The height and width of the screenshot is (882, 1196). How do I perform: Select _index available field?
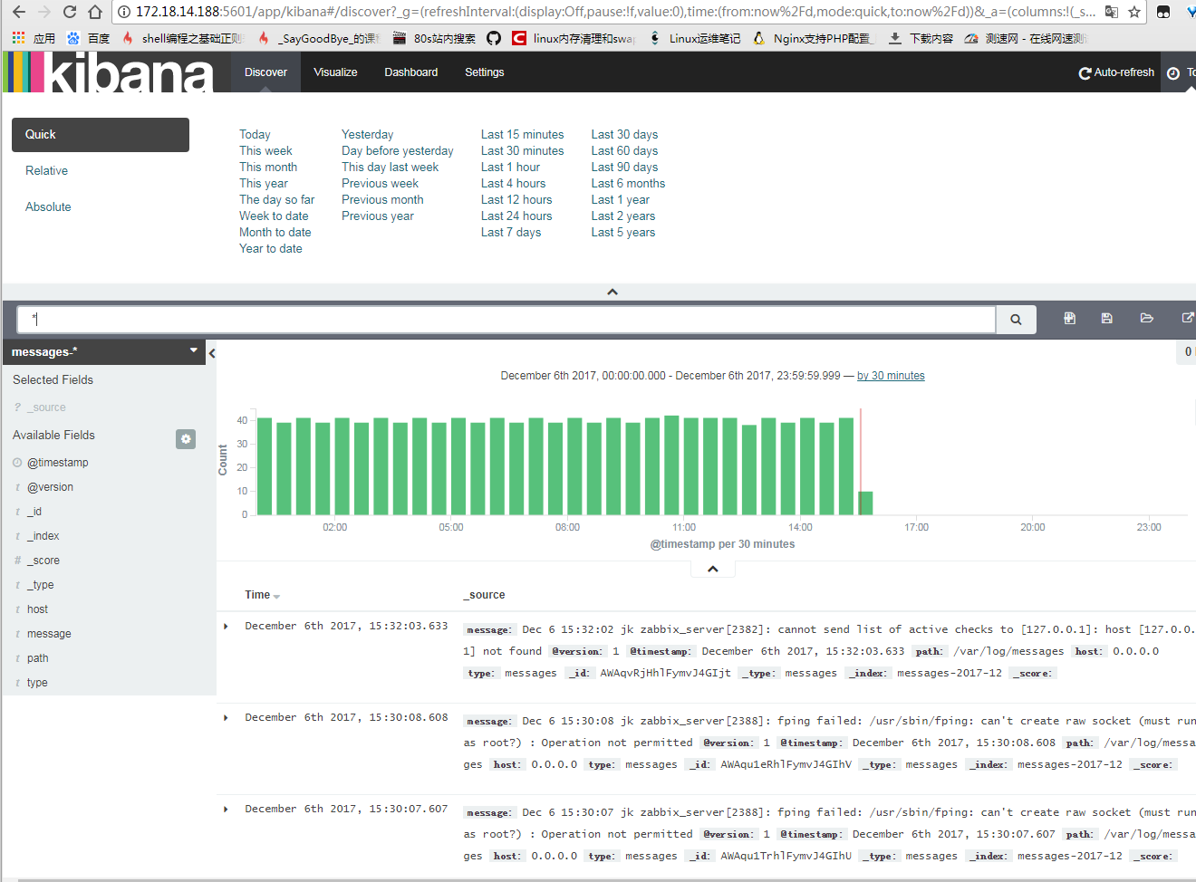pos(43,536)
